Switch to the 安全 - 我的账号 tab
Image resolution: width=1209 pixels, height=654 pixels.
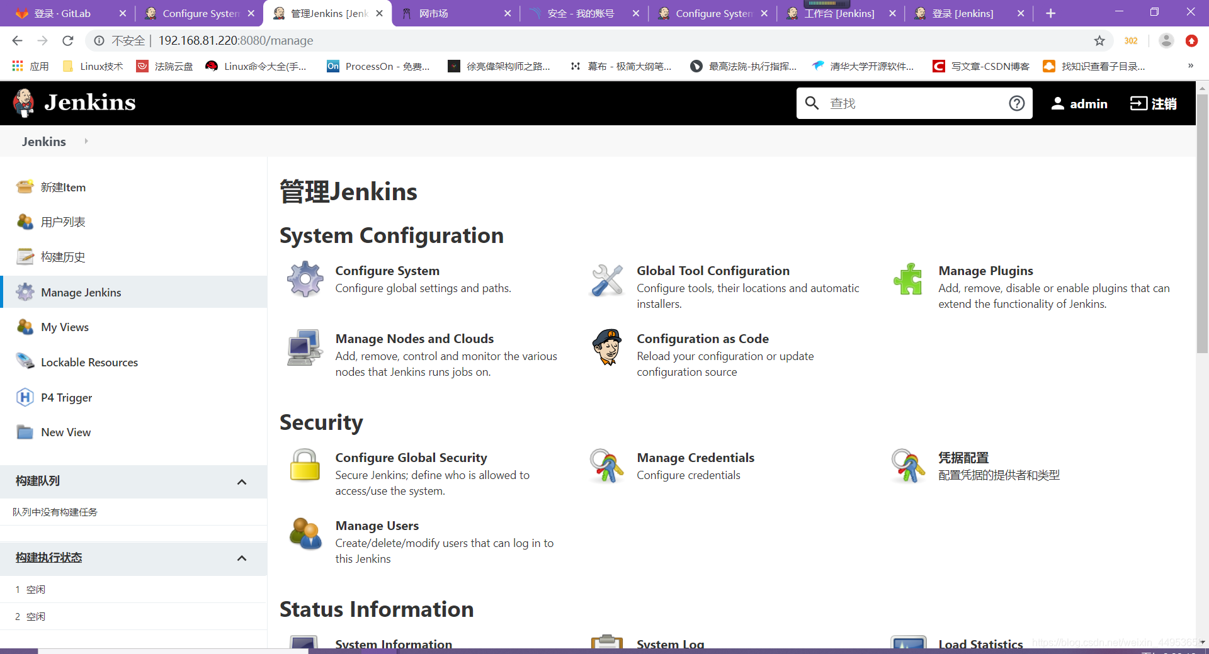[x=584, y=13]
